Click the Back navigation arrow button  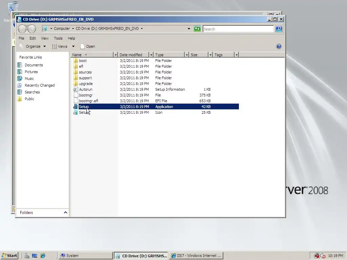22,29
